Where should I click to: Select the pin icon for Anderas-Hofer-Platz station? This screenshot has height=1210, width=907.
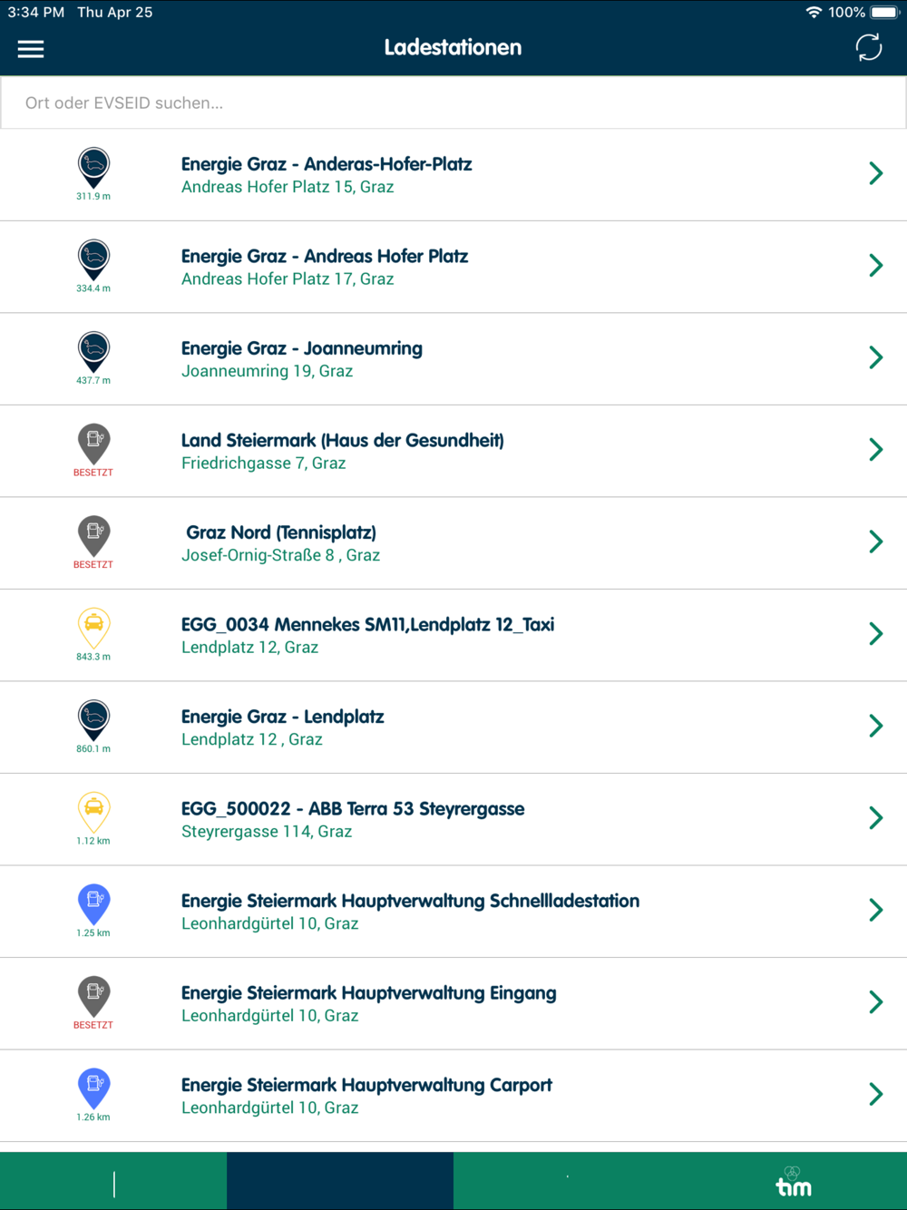pos(93,168)
